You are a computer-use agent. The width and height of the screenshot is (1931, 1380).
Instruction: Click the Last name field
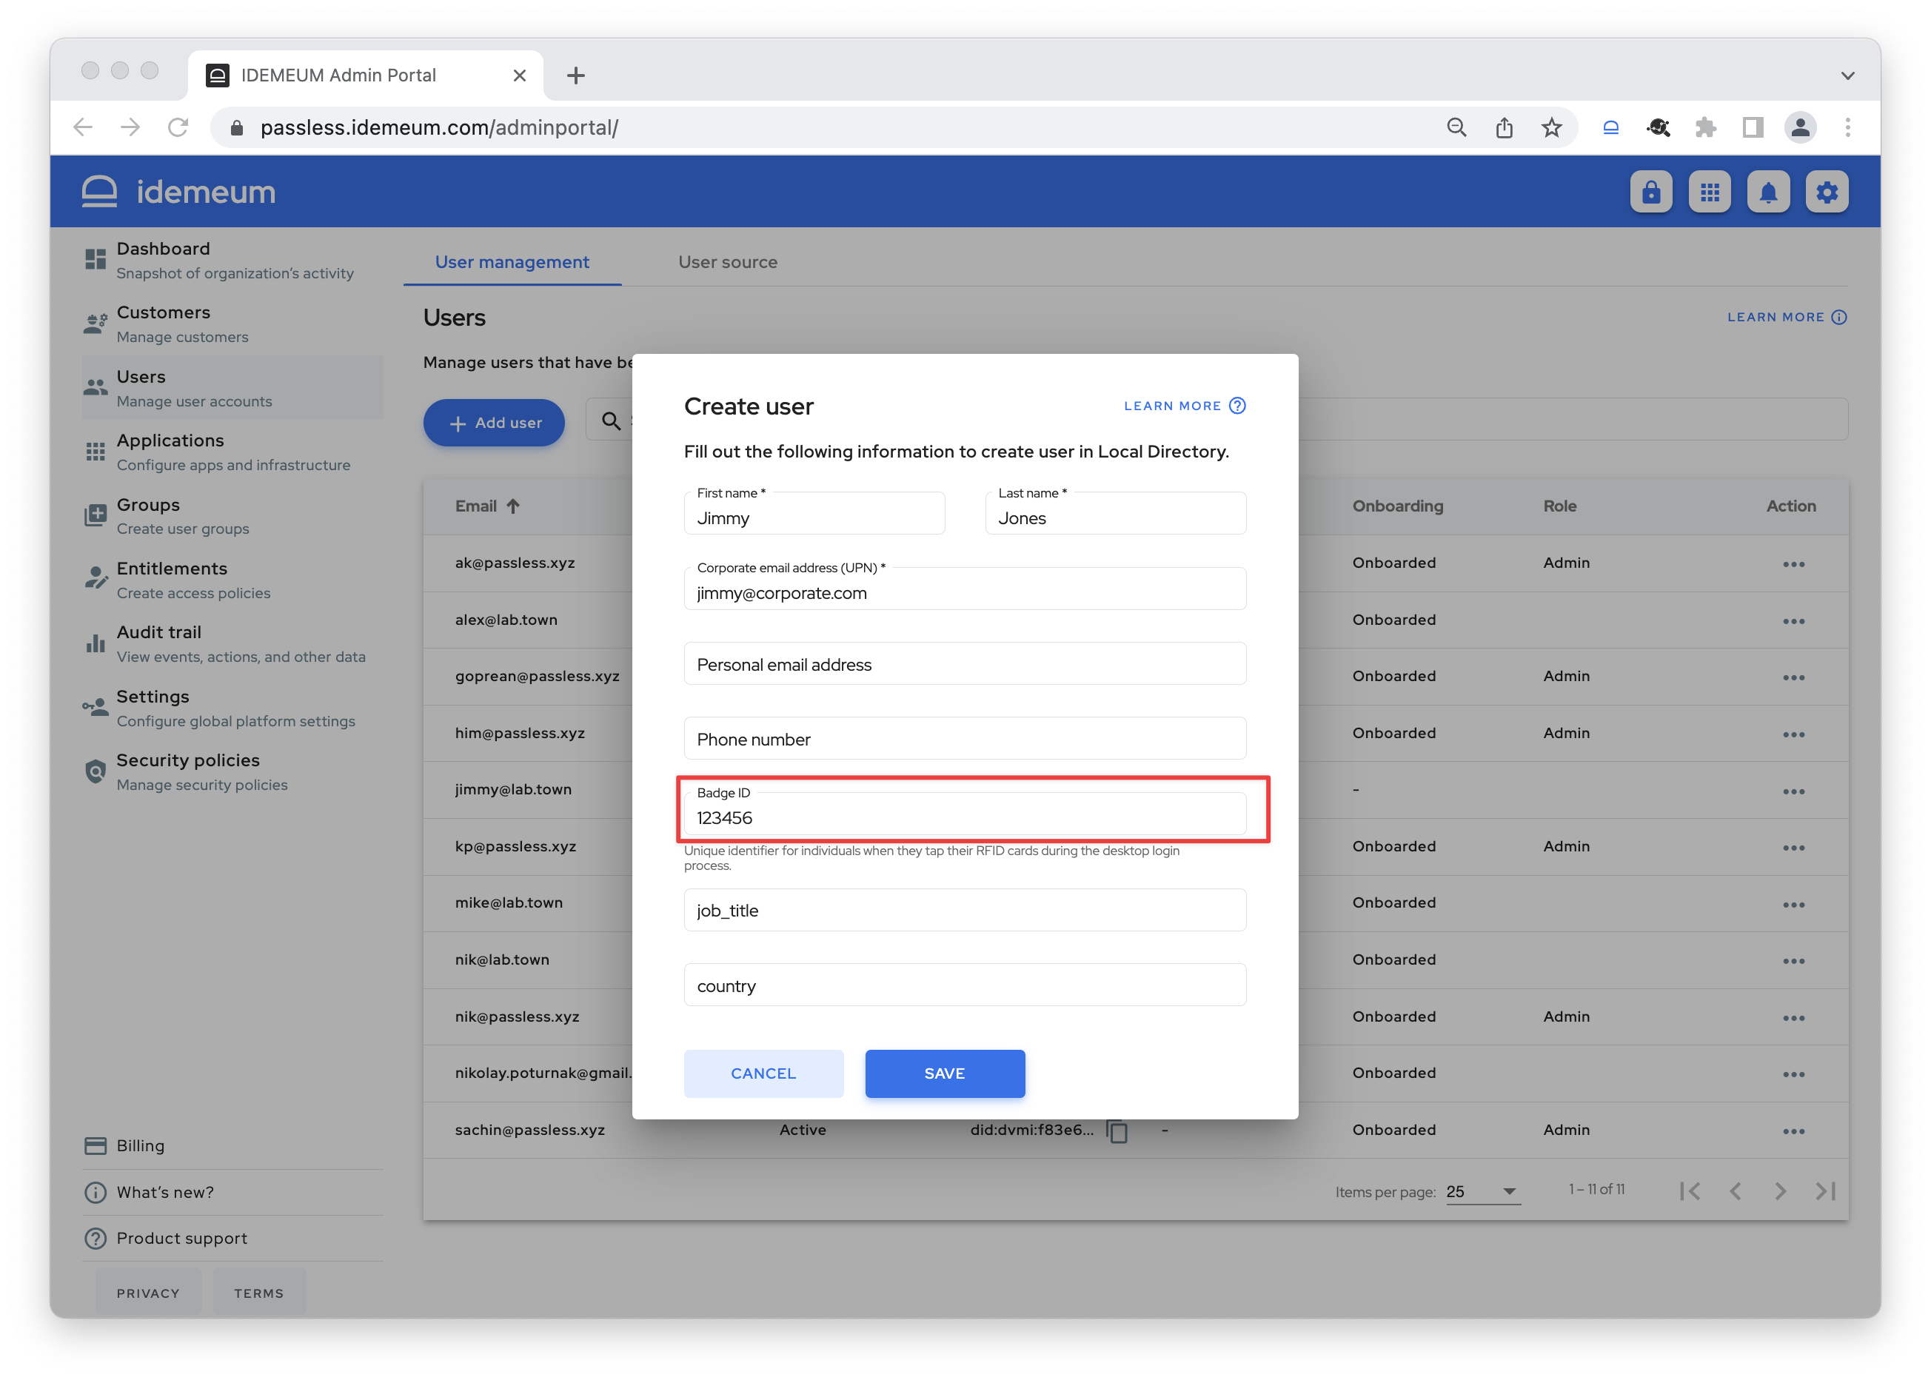click(1115, 513)
